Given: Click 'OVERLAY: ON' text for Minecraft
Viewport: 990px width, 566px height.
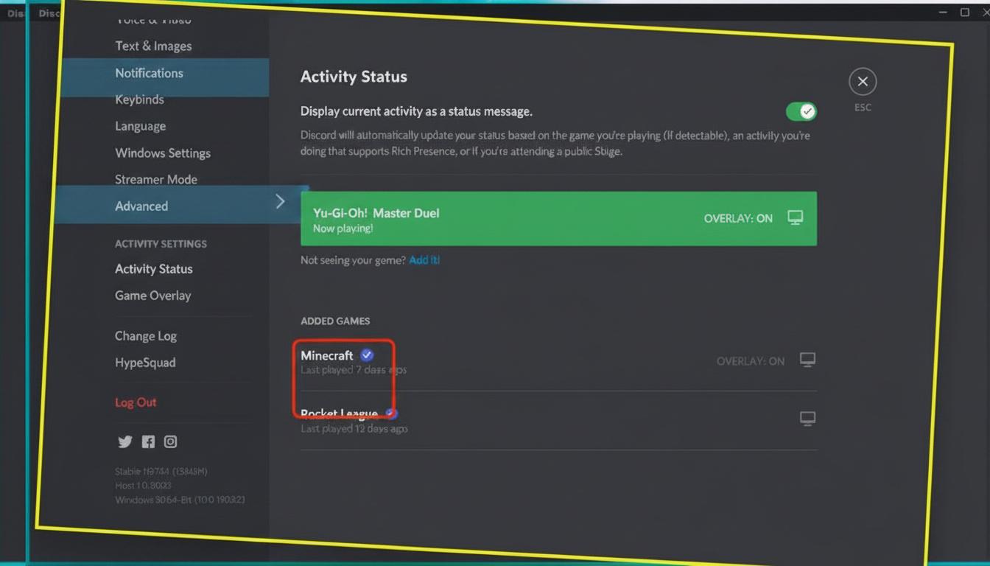Looking at the screenshot, I should pos(751,361).
